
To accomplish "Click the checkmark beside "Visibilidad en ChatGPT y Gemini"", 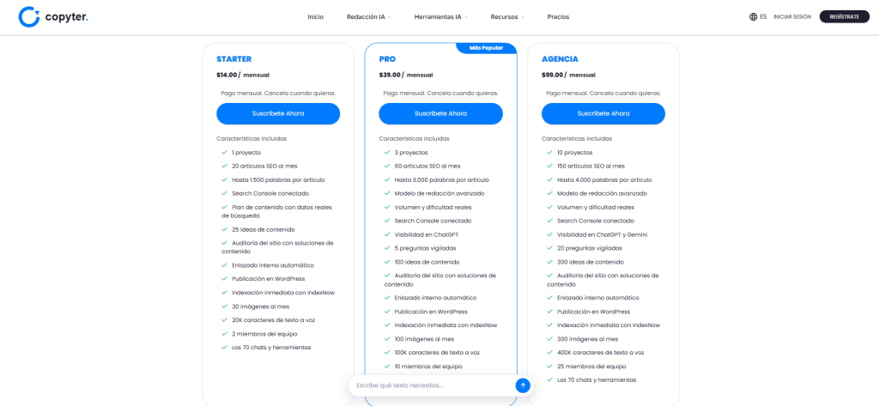I will (549, 234).
